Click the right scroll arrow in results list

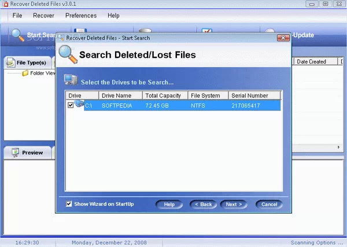pos(338,147)
